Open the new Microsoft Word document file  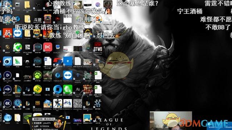47,61
